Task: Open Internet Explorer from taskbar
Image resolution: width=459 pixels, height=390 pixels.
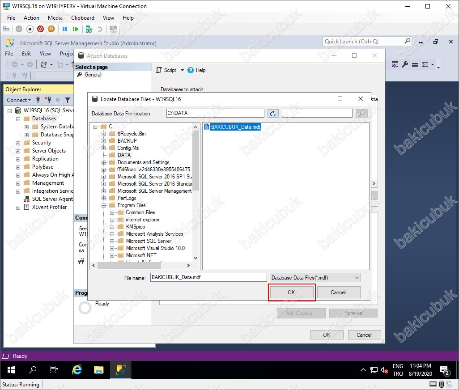Action: coord(77,370)
